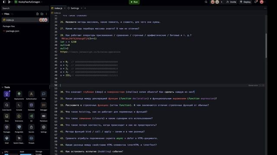This screenshot has width=277, height=155.
Task: Close the index.js tab
Action: pos(64,8)
